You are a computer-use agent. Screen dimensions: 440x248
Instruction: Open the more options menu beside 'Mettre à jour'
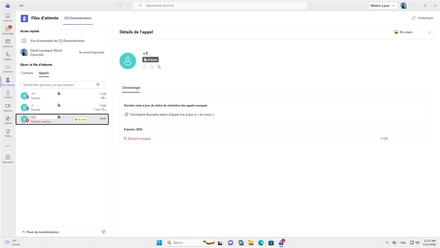(x=393, y=6)
